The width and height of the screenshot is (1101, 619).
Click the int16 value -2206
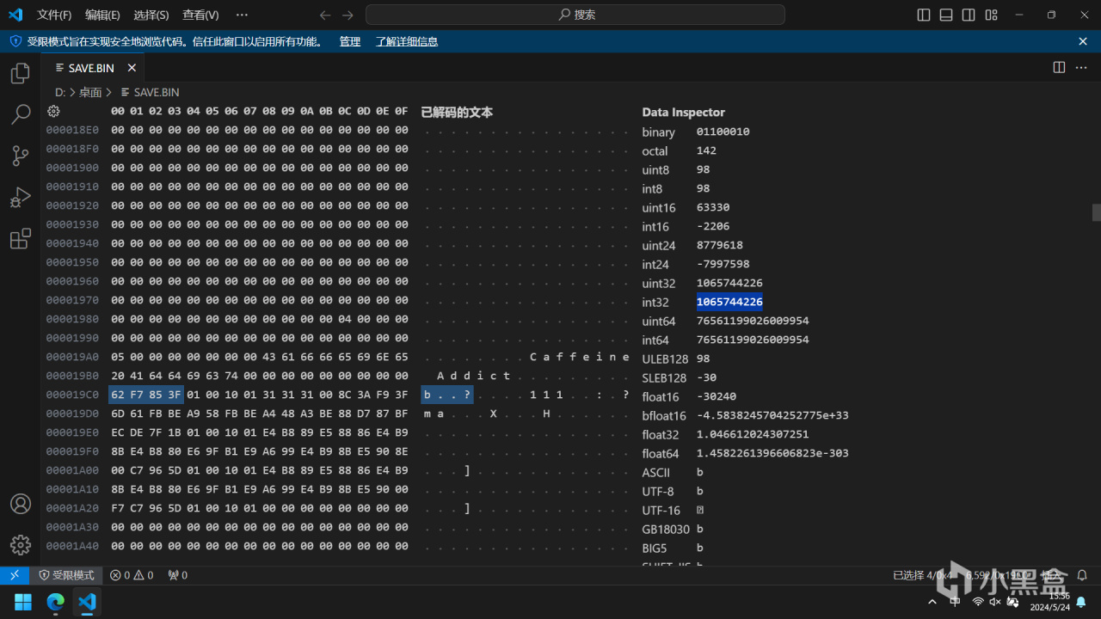(x=713, y=226)
